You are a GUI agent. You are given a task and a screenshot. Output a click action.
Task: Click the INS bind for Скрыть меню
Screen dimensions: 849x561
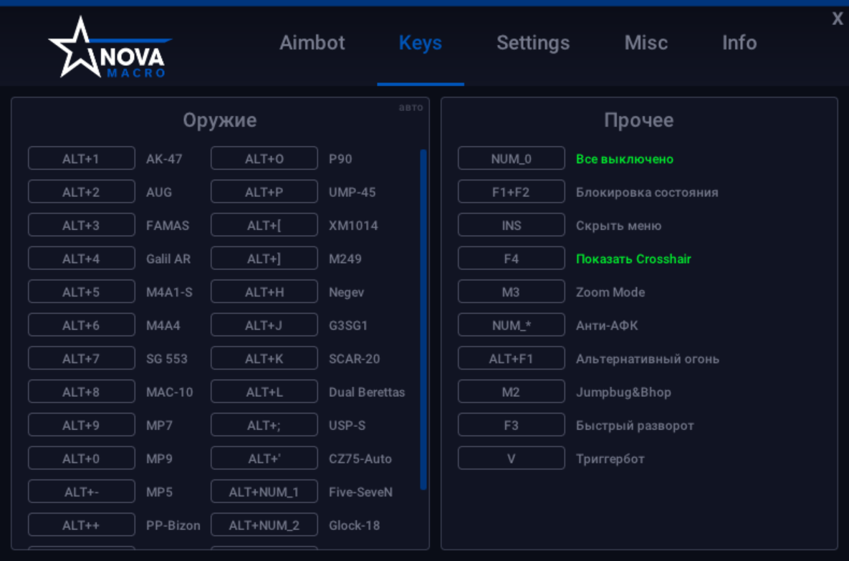(x=511, y=224)
